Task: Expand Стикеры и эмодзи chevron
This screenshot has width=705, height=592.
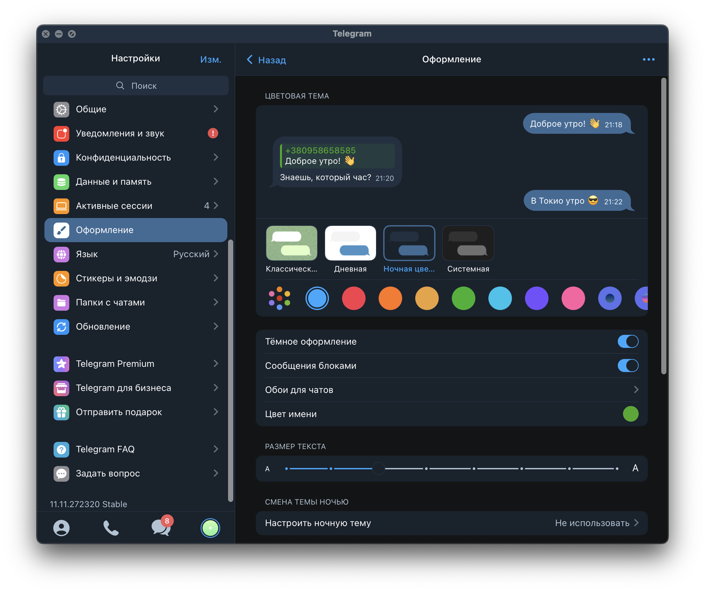Action: 216,278
